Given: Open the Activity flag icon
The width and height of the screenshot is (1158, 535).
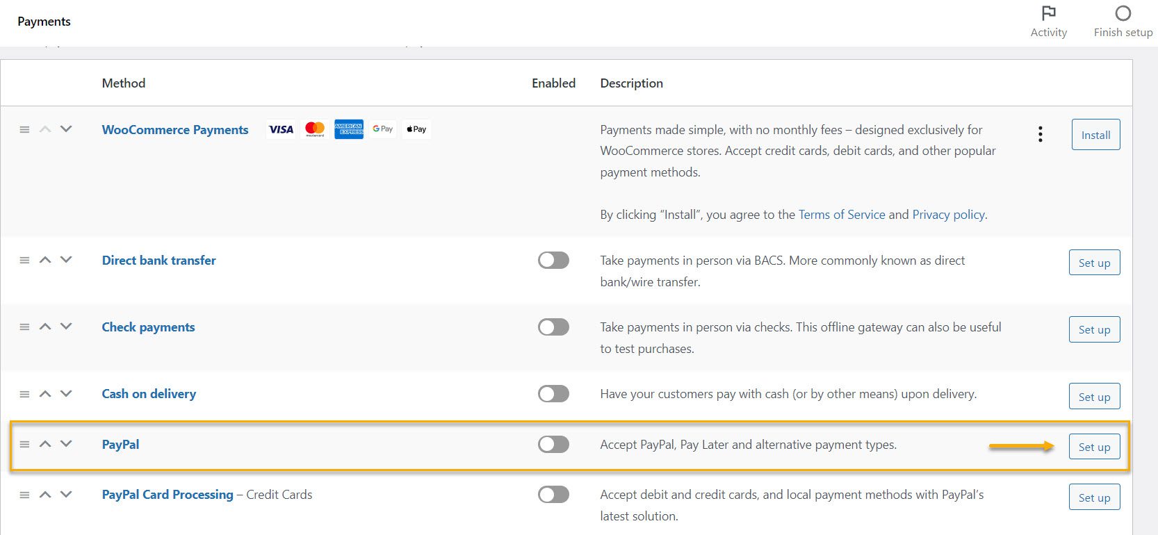Looking at the screenshot, I should pyautogui.click(x=1048, y=13).
